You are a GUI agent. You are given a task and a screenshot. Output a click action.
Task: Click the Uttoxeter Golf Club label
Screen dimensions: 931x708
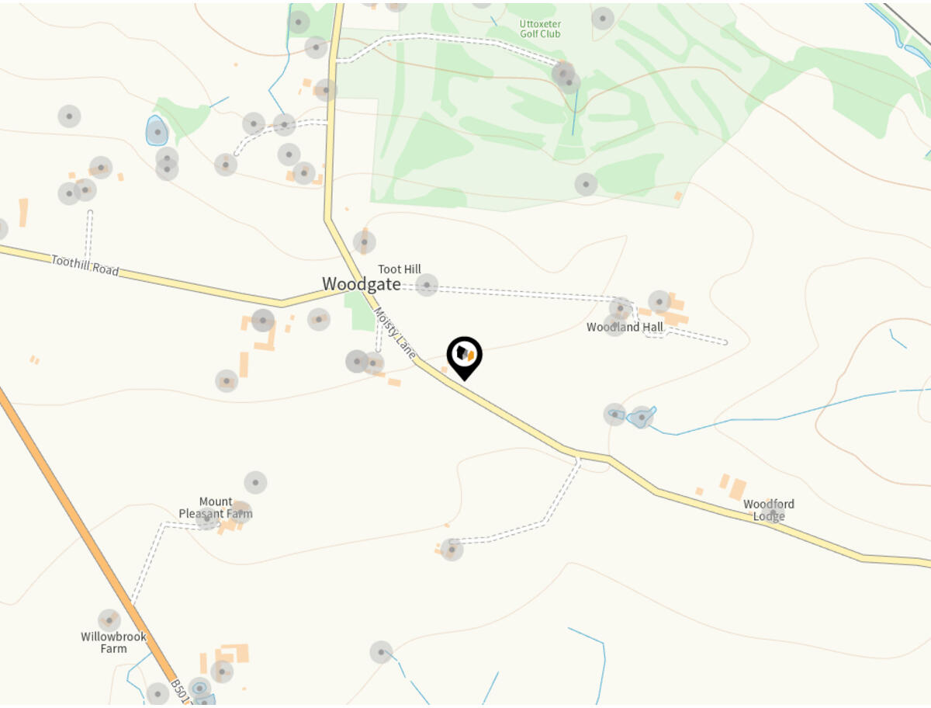(540, 29)
